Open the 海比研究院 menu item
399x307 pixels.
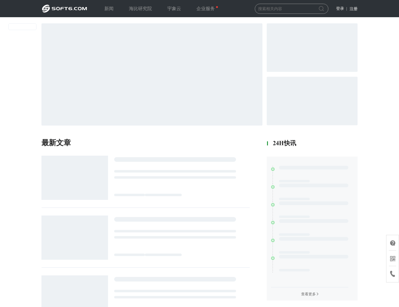(x=140, y=9)
